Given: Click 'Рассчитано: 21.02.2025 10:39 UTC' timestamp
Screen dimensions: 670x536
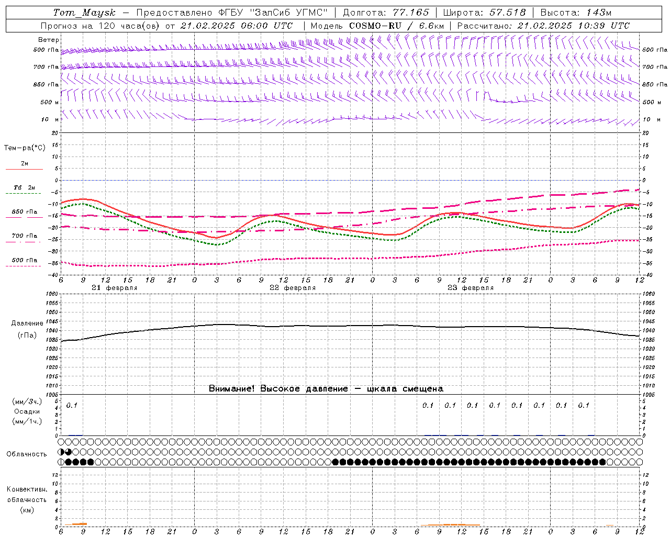Looking at the screenshot, I should coord(543,26).
